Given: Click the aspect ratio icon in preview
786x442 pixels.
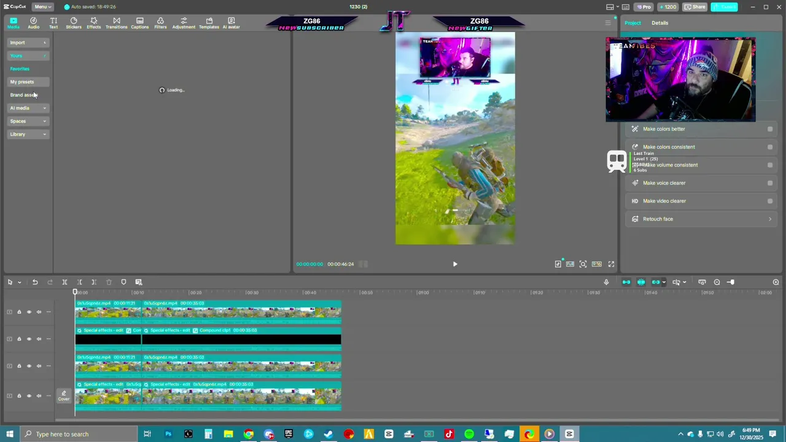Looking at the screenshot, I should click(x=596, y=264).
